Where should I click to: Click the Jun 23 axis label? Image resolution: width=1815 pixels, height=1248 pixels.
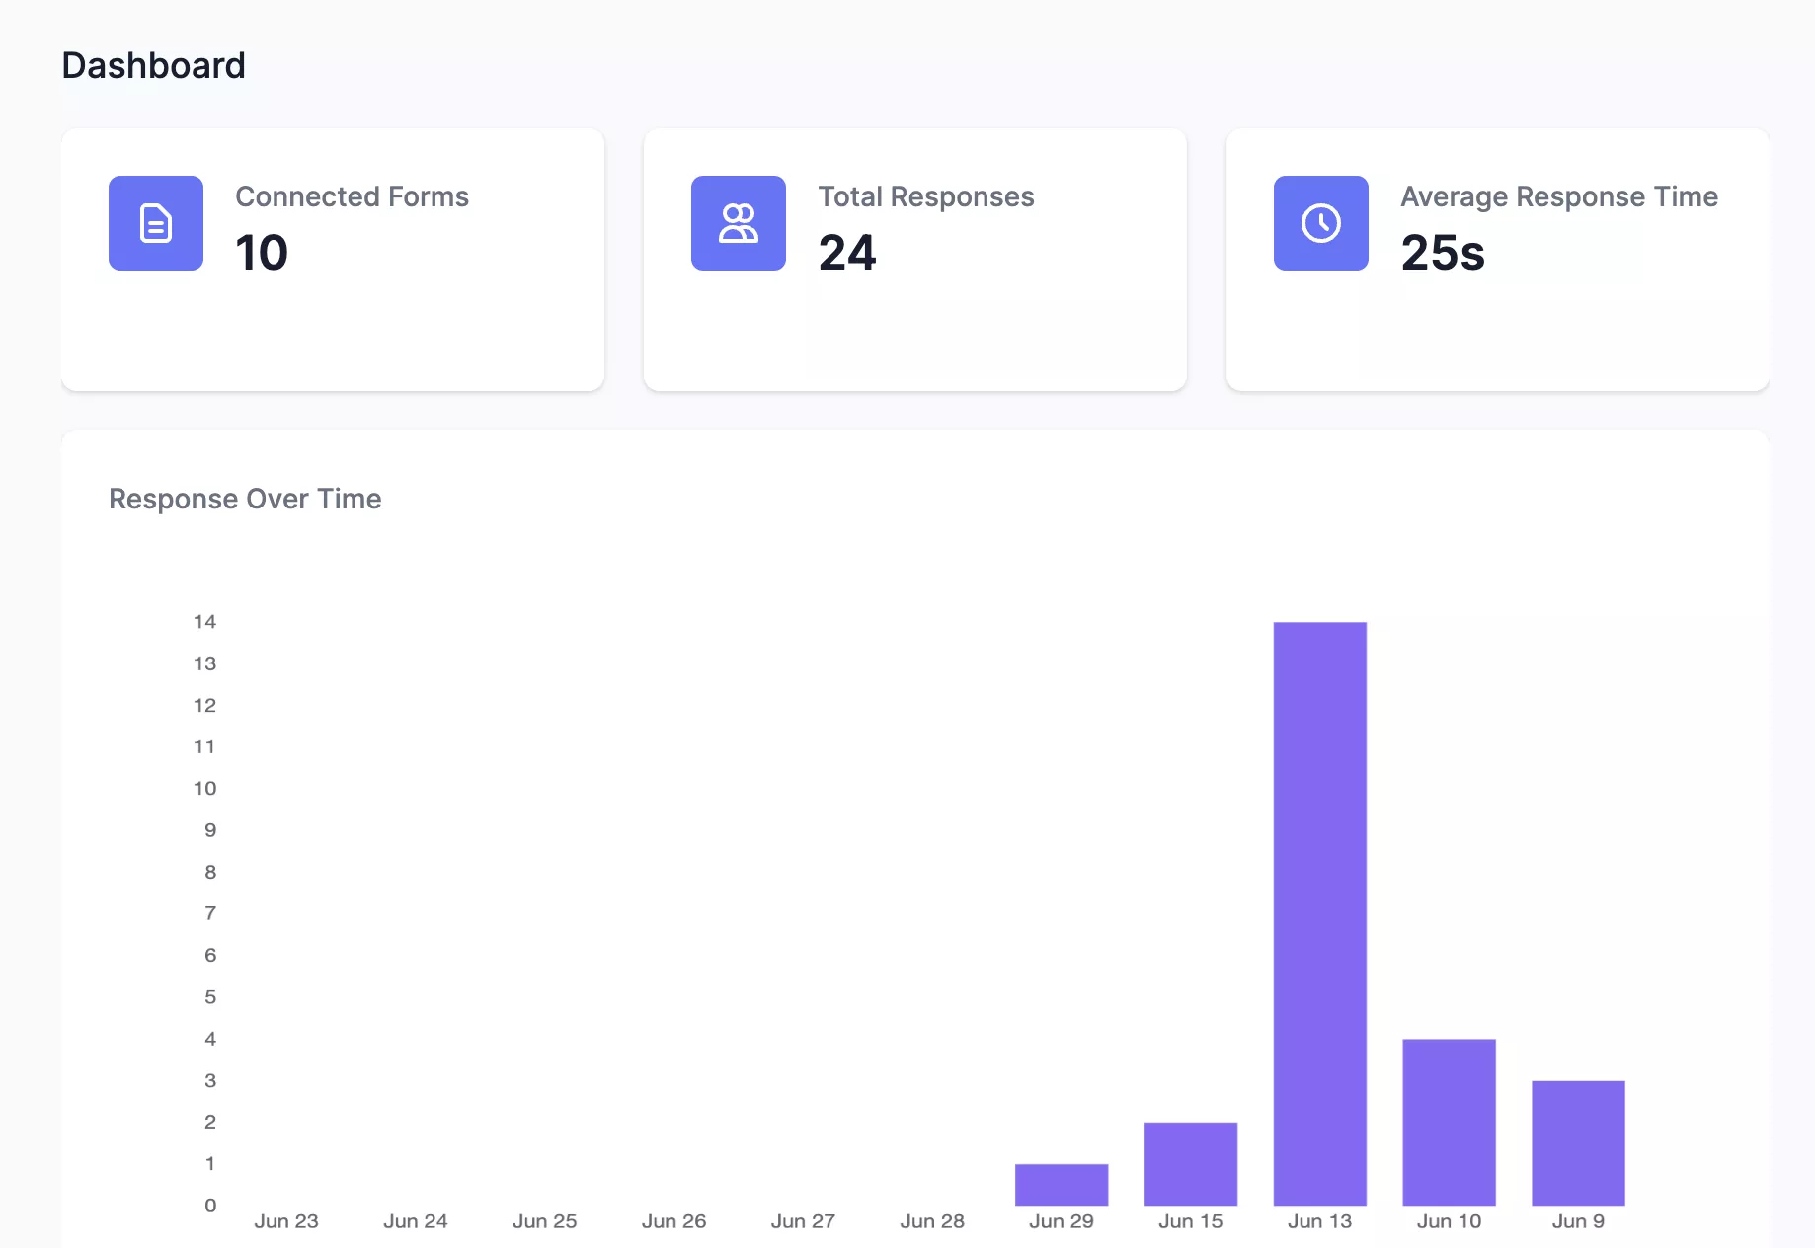pyautogui.click(x=286, y=1220)
